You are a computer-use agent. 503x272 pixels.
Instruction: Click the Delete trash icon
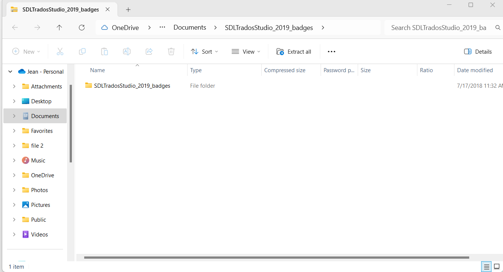[x=171, y=52]
